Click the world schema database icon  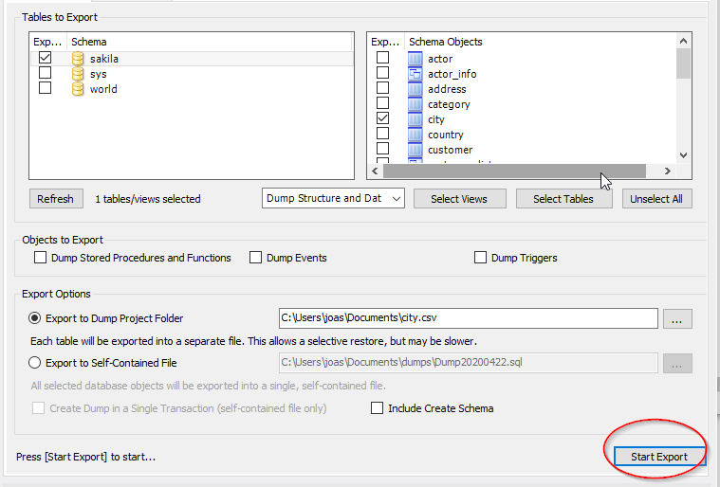[79, 89]
